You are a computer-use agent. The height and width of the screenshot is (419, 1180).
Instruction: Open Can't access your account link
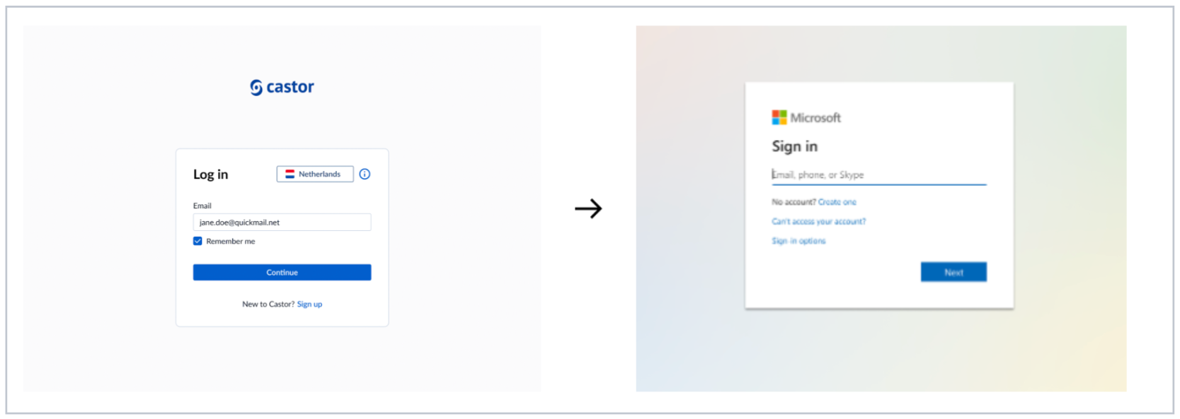point(818,222)
